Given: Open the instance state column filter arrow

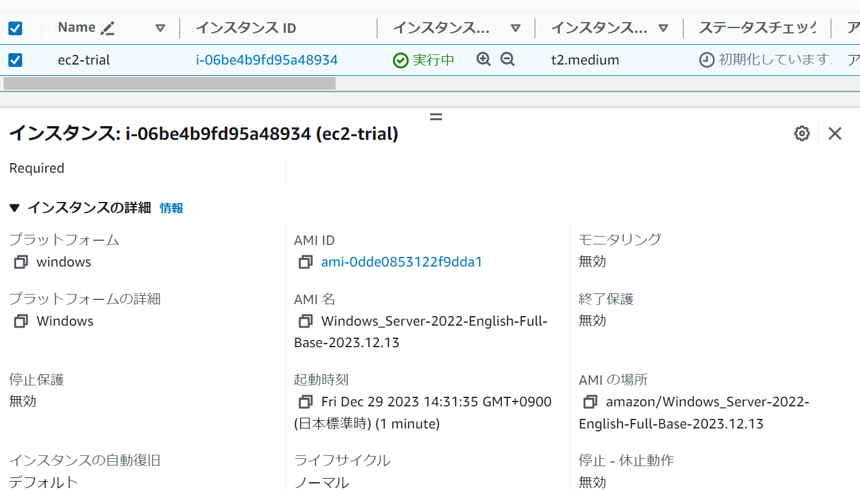Looking at the screenshot, I should click(516, 28).
